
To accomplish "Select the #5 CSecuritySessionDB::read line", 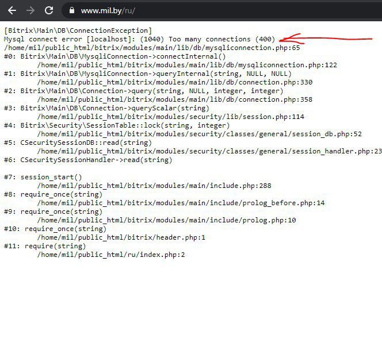I will pyautogui.click(x=78, y=143).
